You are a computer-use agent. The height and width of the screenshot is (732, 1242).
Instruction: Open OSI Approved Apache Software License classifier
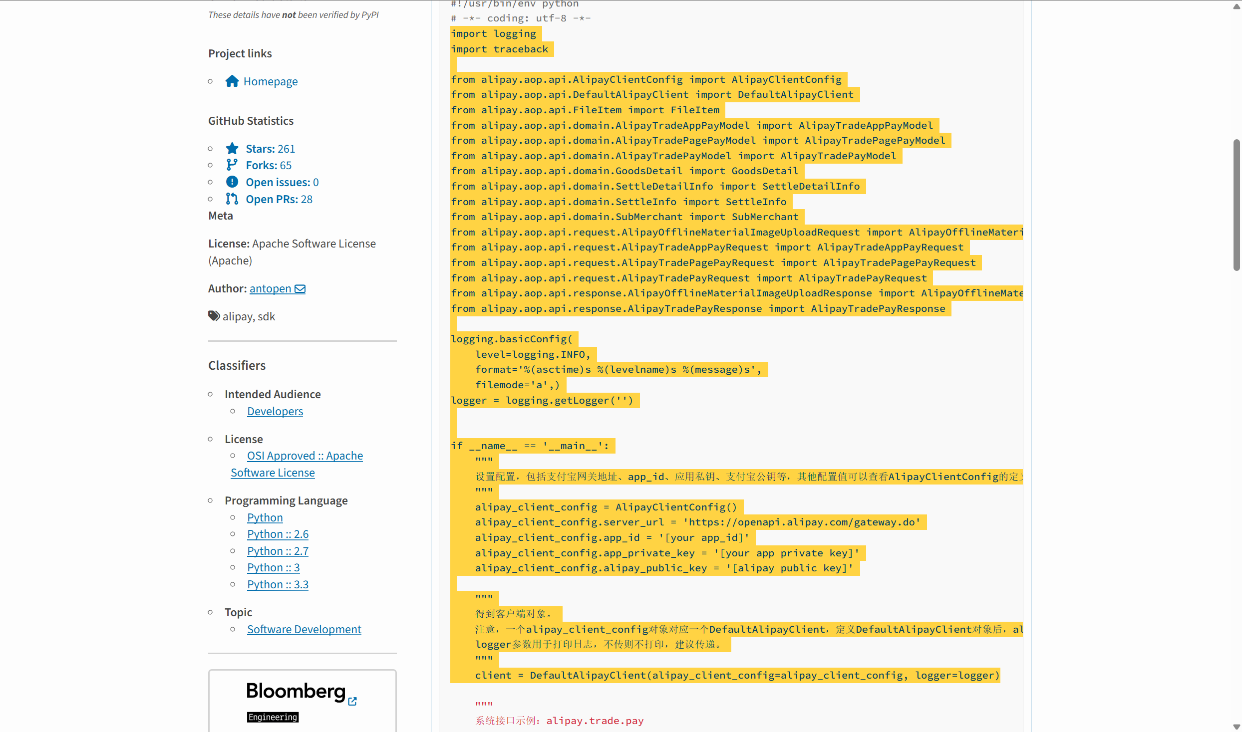[305, 456]
